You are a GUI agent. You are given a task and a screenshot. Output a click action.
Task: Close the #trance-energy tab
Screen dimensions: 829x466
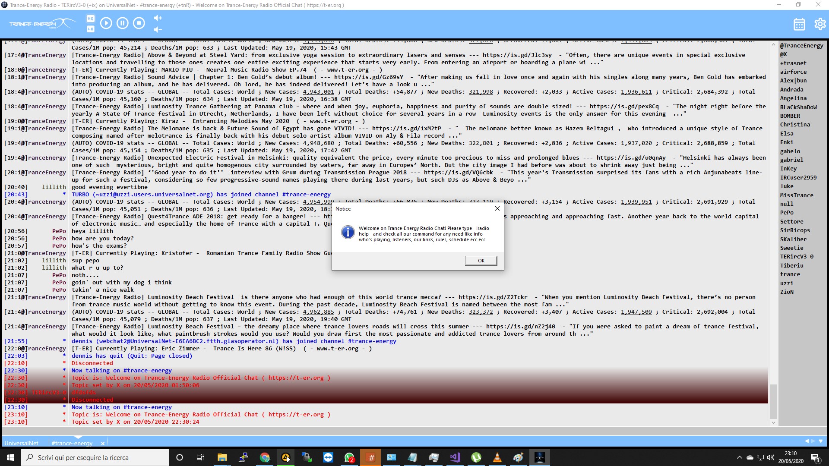103,443
